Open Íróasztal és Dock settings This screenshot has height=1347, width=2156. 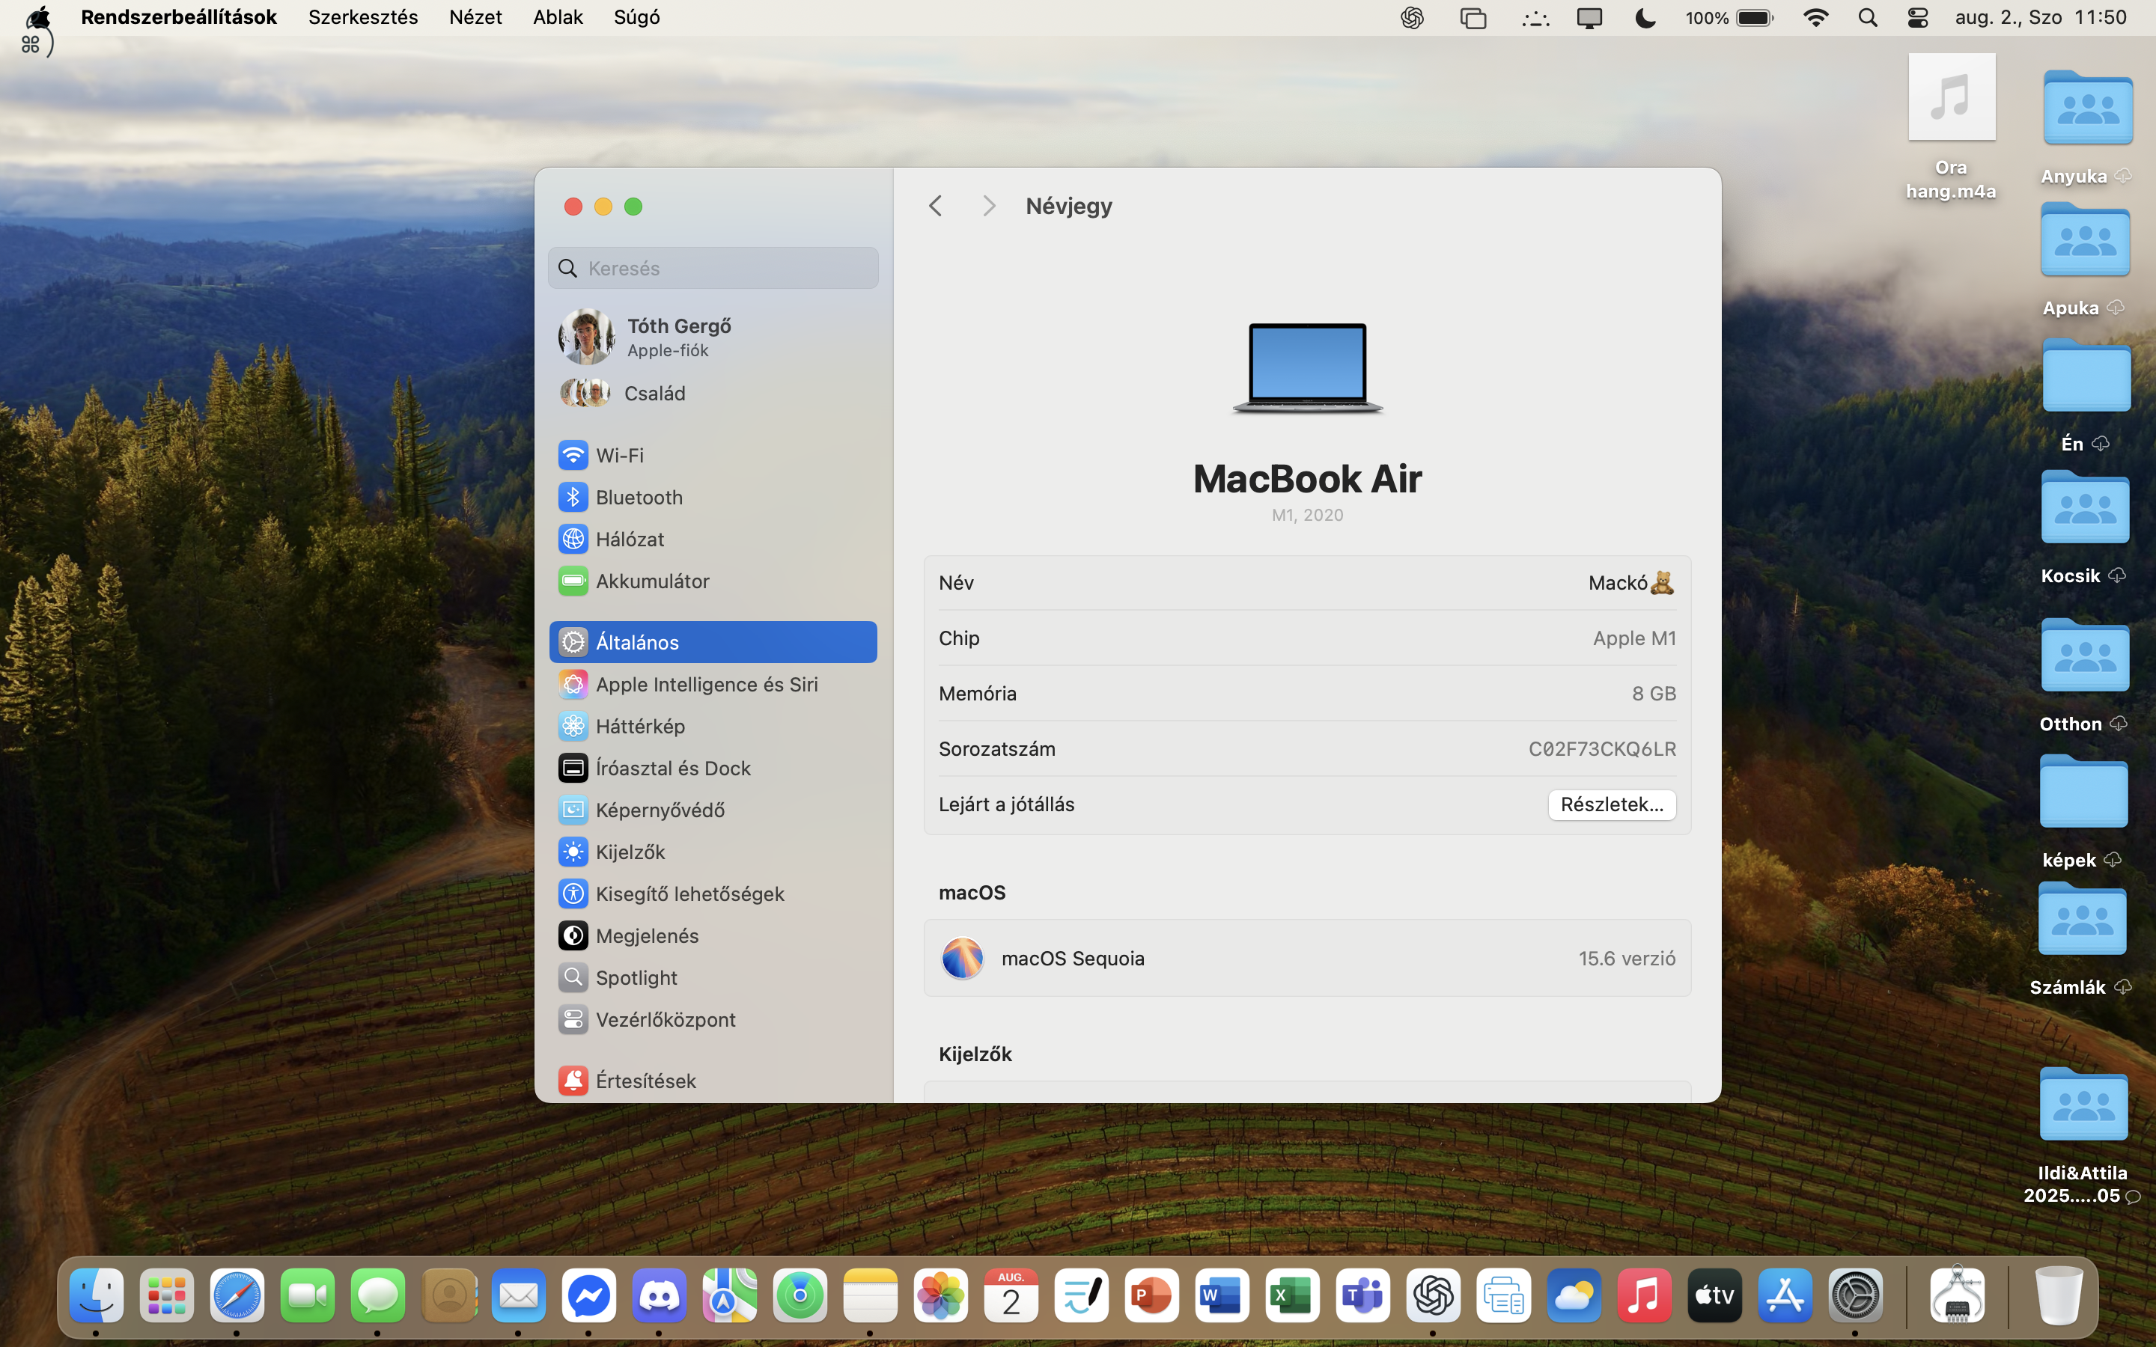pos(713,768)
